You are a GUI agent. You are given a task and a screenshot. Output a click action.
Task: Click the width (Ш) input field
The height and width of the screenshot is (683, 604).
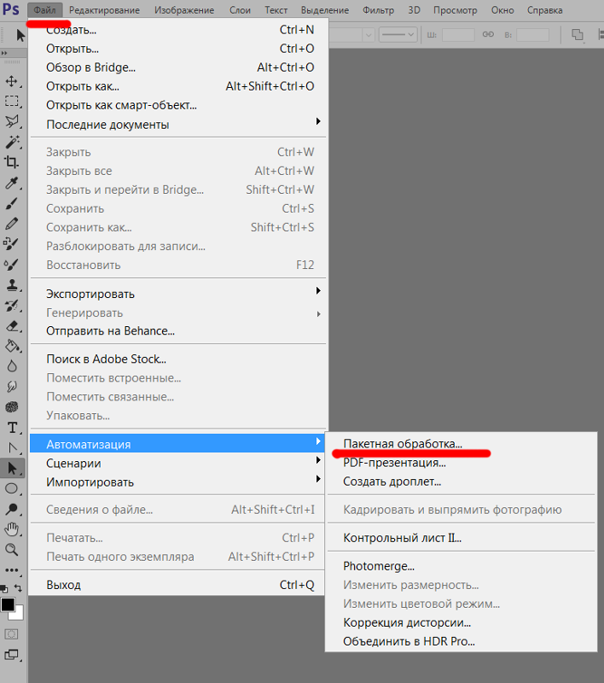[x=458, y=34]
